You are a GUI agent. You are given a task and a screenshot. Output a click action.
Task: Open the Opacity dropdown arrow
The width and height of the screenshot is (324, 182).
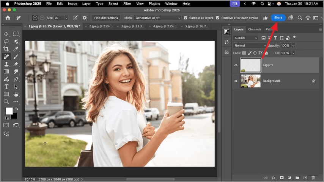pos(293,45)
